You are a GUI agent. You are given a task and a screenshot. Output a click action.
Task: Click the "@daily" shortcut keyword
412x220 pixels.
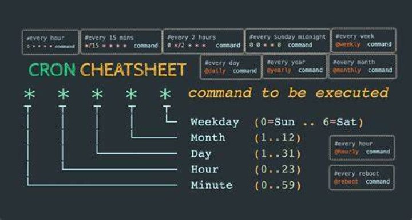(x=215, y=71)
